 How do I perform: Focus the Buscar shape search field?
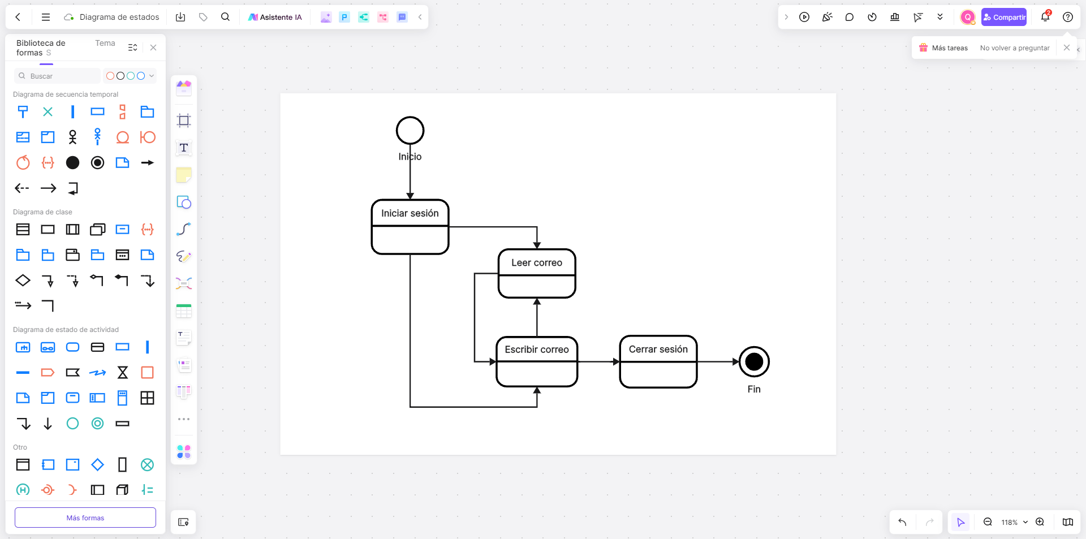57,76
